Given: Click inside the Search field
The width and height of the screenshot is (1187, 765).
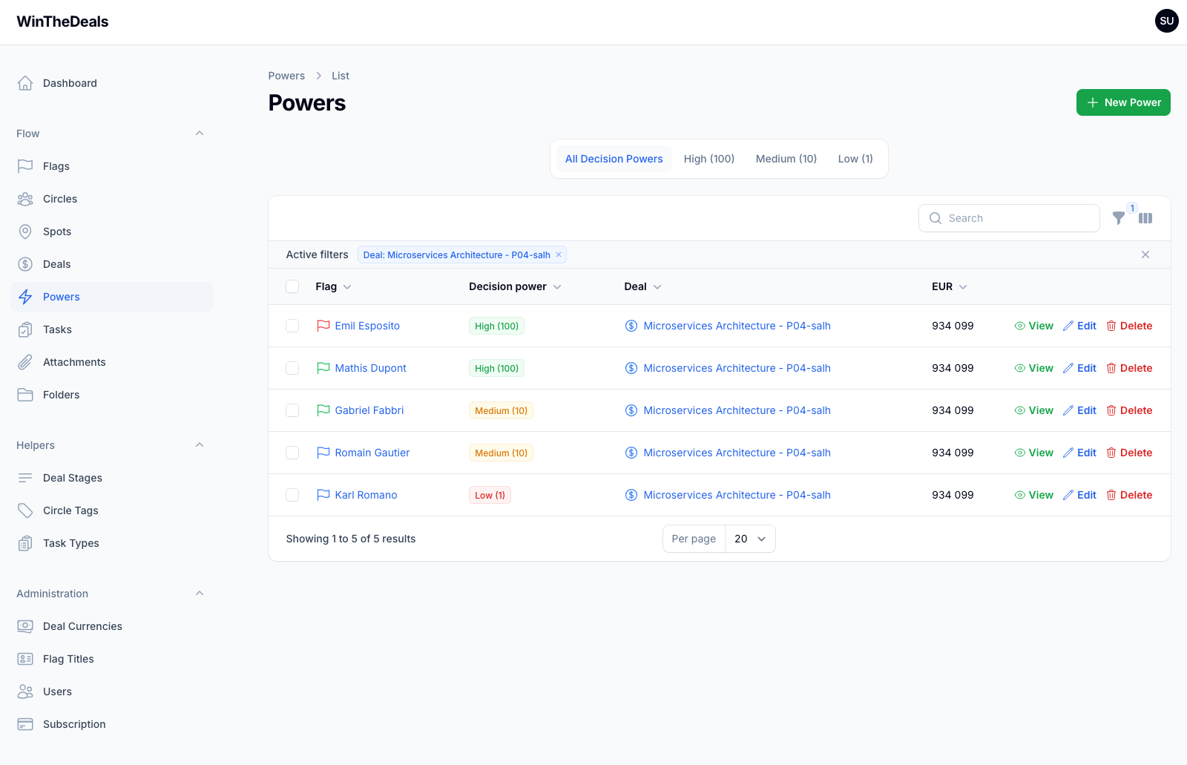Looking at the screenshot, I should [1009, 218].
